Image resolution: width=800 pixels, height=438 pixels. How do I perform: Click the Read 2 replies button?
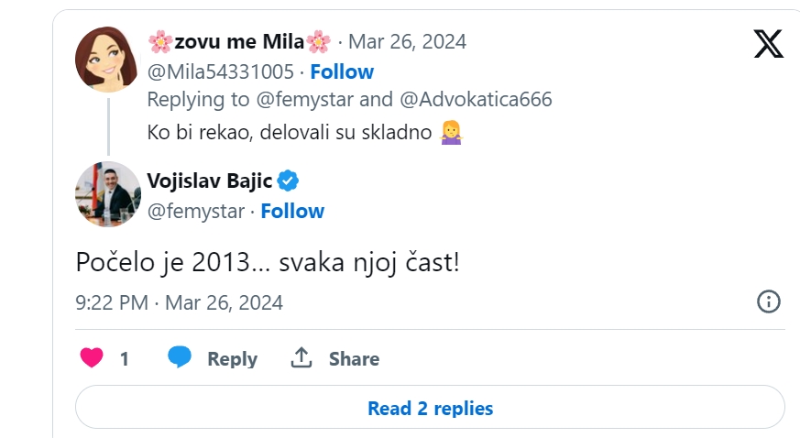tap(430, 408)
